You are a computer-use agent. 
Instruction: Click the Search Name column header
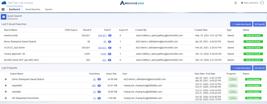pos(10,30)
